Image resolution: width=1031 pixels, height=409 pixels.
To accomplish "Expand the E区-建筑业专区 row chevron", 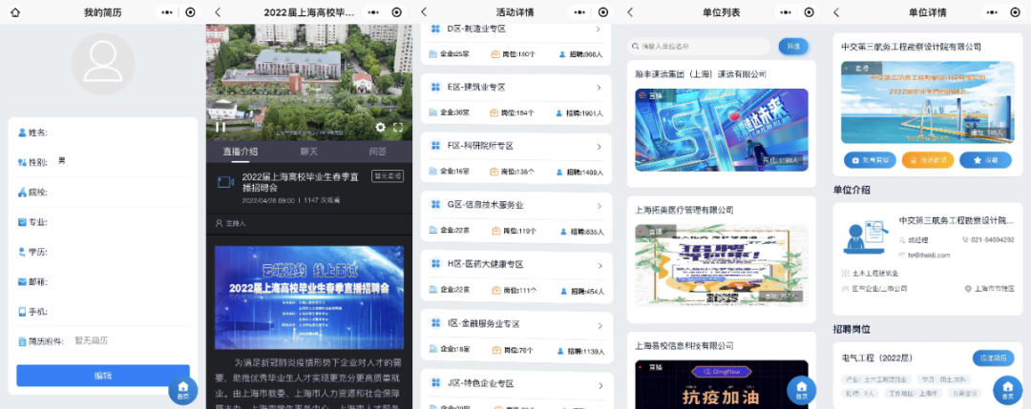I will pos(599,88).
